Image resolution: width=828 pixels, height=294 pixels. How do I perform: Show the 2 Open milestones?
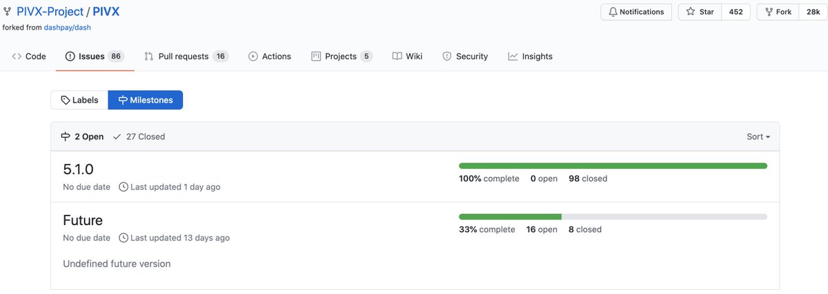(x=82, y=136)
